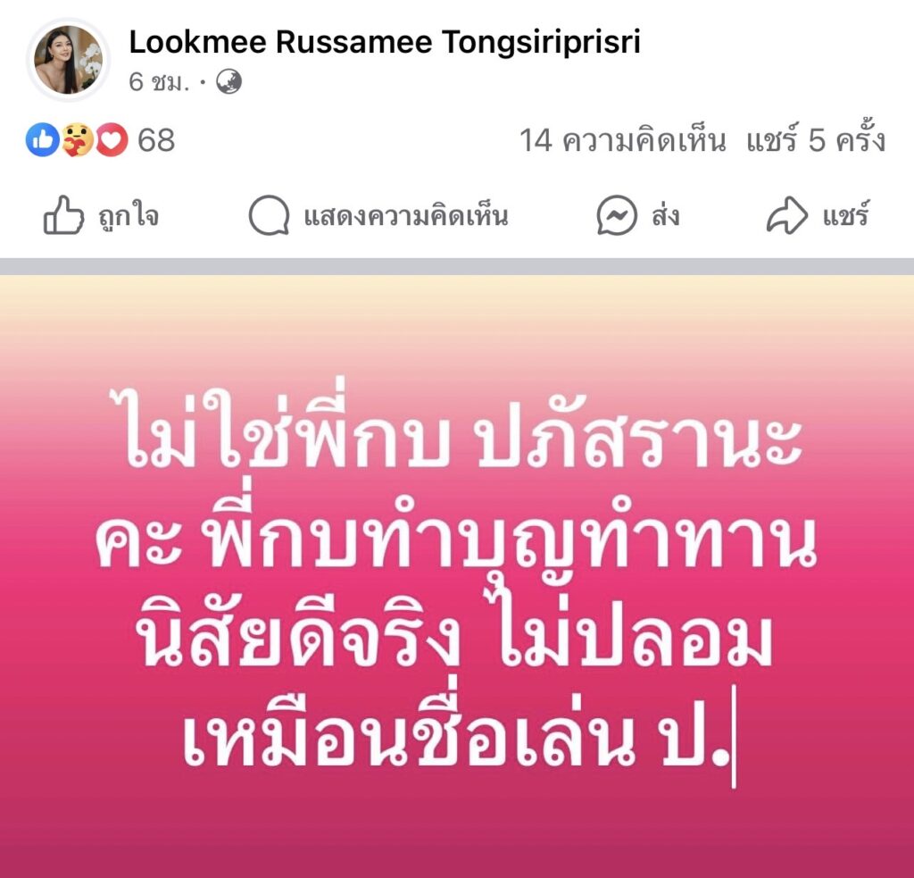The image size is (914, 878).
Task: Click the care hug emoji reaction
Action: 77,140
